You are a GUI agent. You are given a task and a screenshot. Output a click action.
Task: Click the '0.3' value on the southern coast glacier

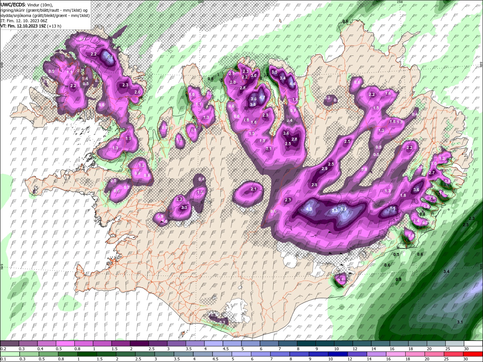pyautogui.click(x=222, y=322)
